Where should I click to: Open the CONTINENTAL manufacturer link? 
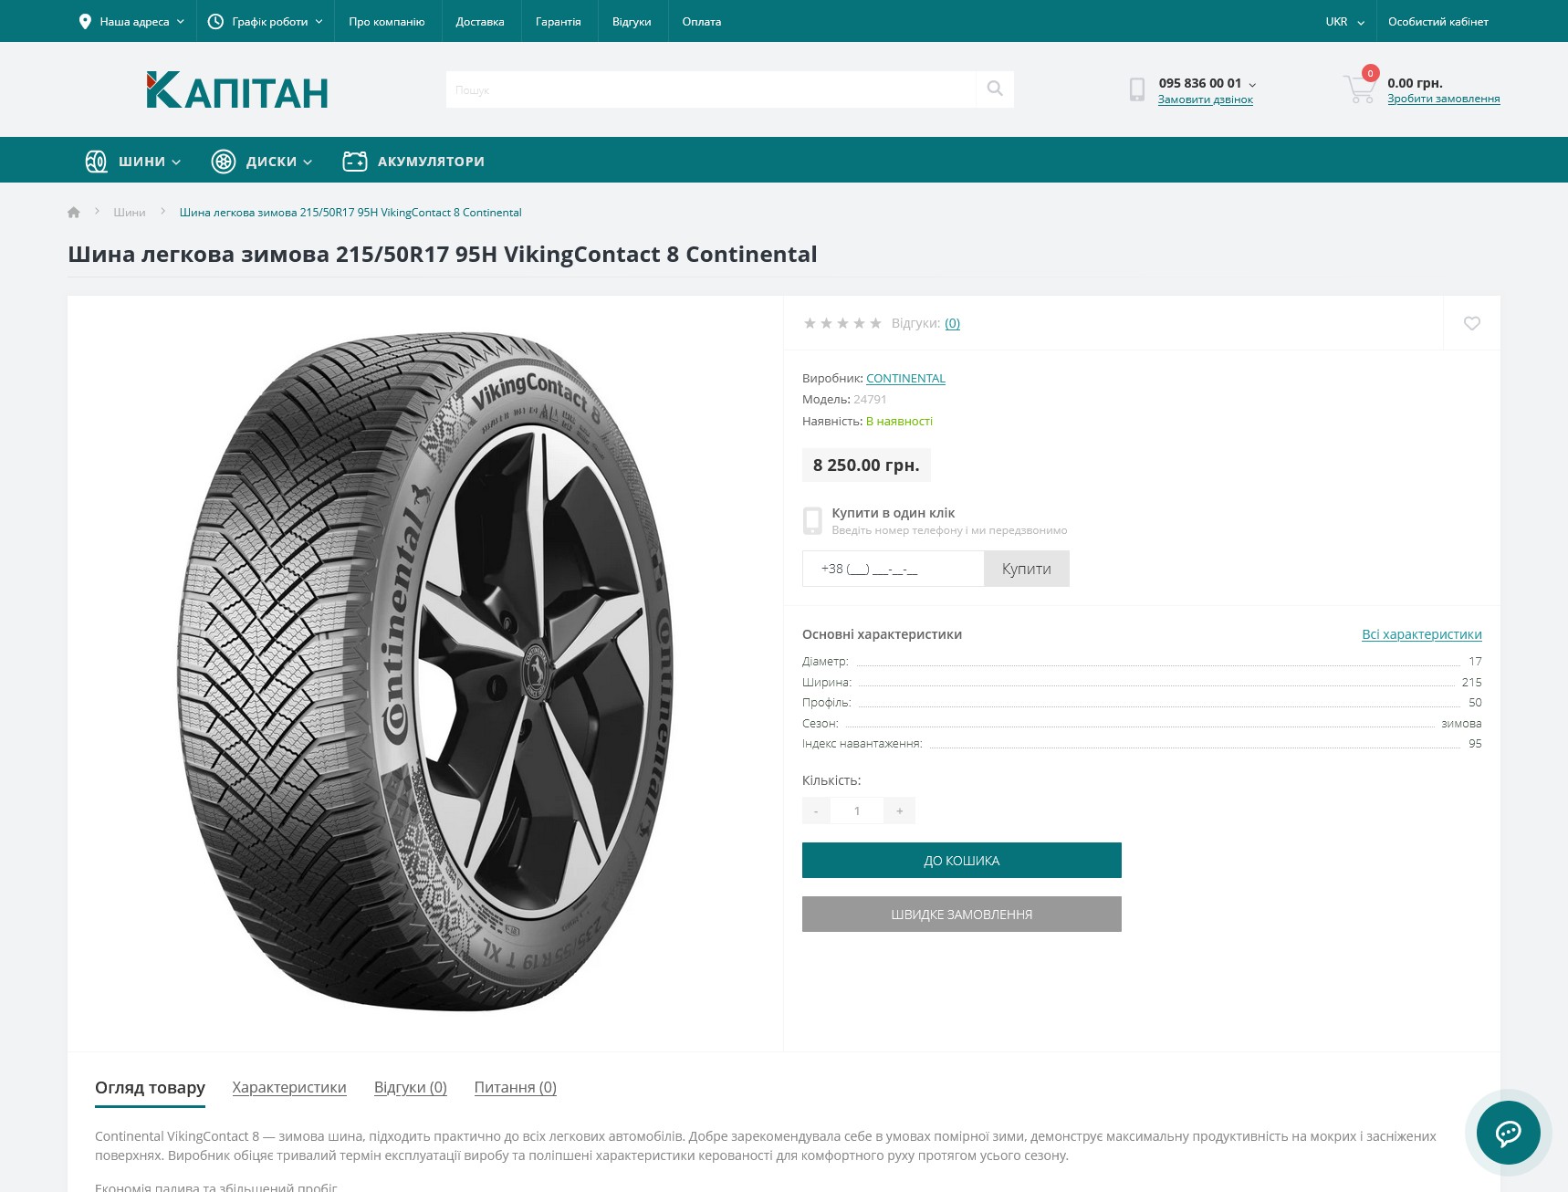click(905, 378)
